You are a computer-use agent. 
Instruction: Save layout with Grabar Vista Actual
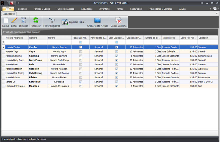point(97,21)
